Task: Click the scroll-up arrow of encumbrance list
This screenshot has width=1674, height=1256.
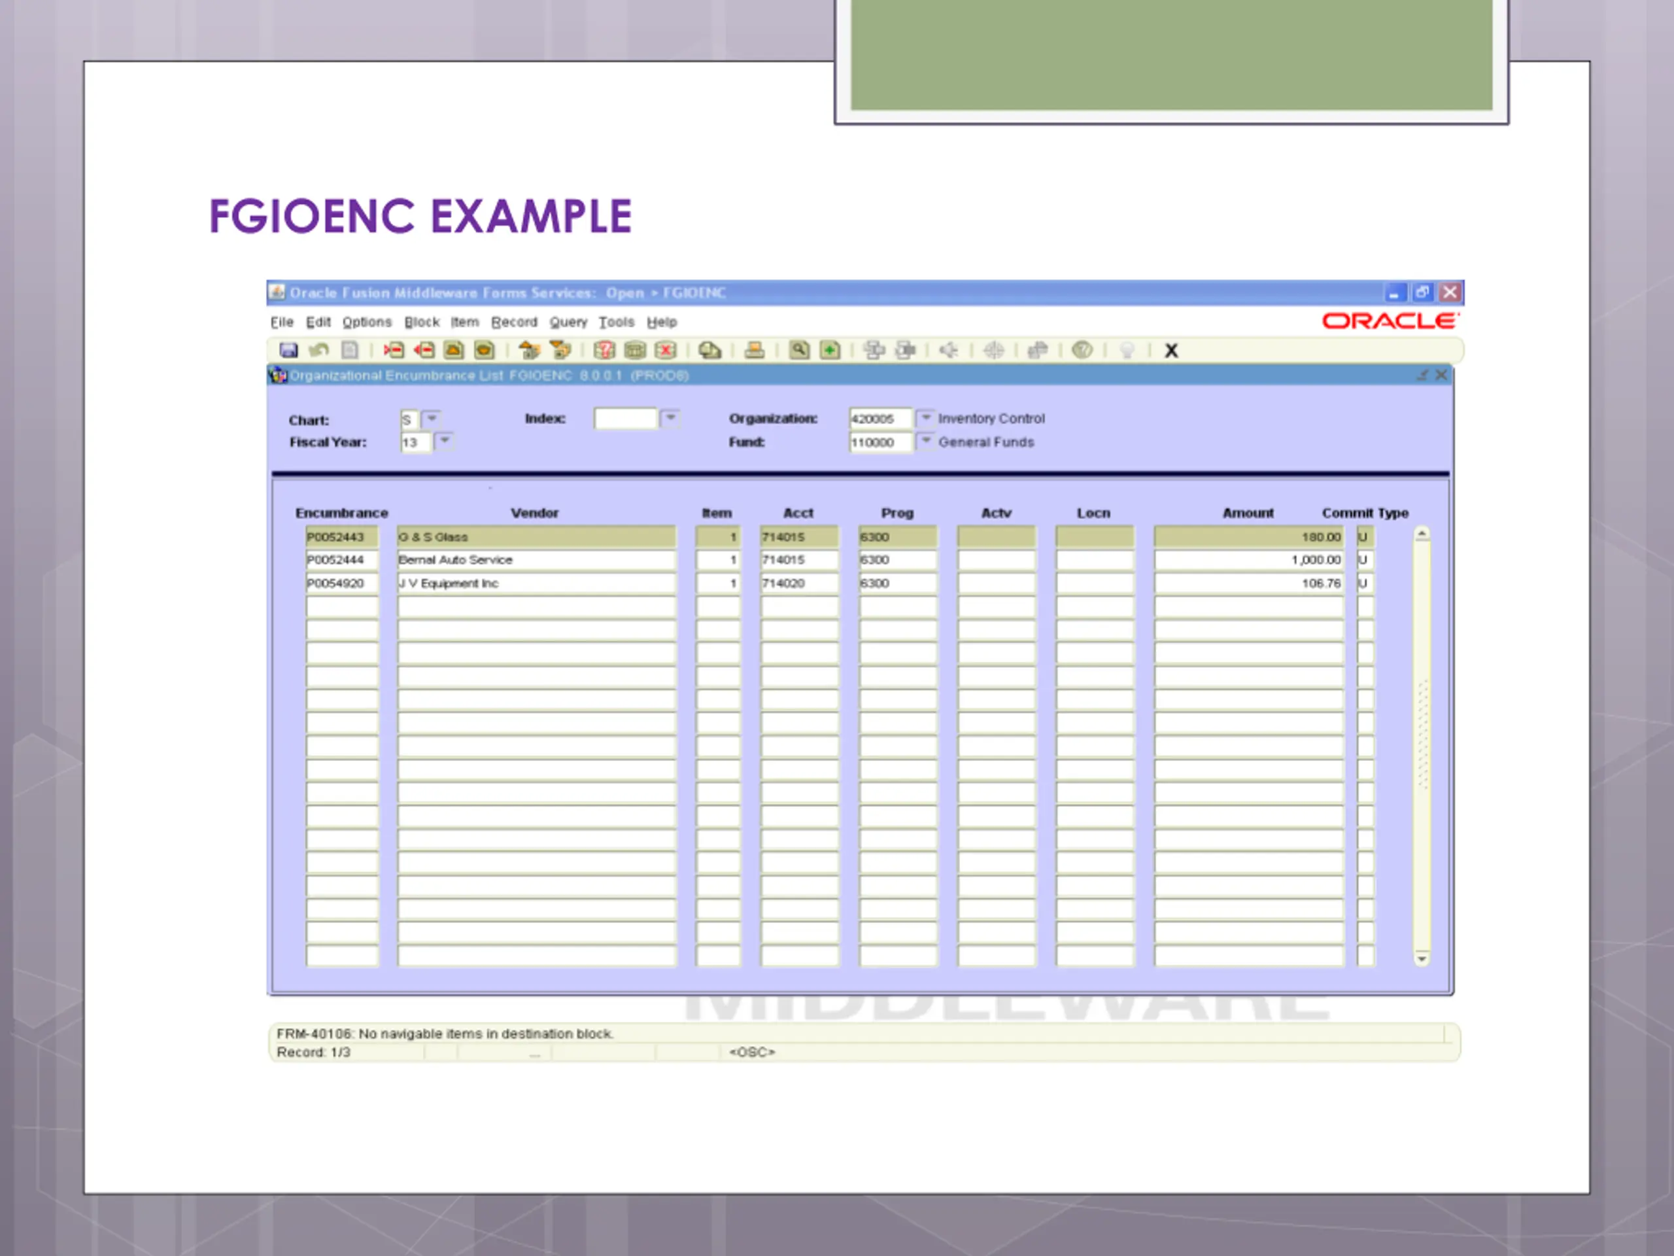Action: tap(1422, 534)
